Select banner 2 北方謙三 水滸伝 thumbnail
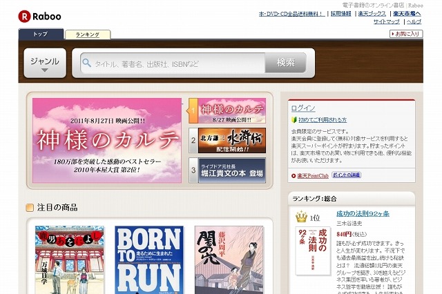The width and height of the screenshot is (442, 294). (227, 141)
